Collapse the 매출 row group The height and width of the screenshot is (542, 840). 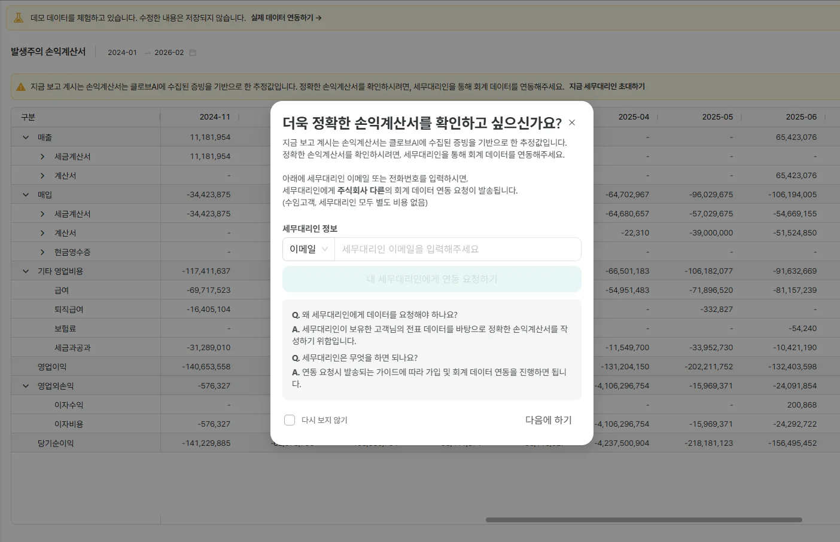pos(26,137)
